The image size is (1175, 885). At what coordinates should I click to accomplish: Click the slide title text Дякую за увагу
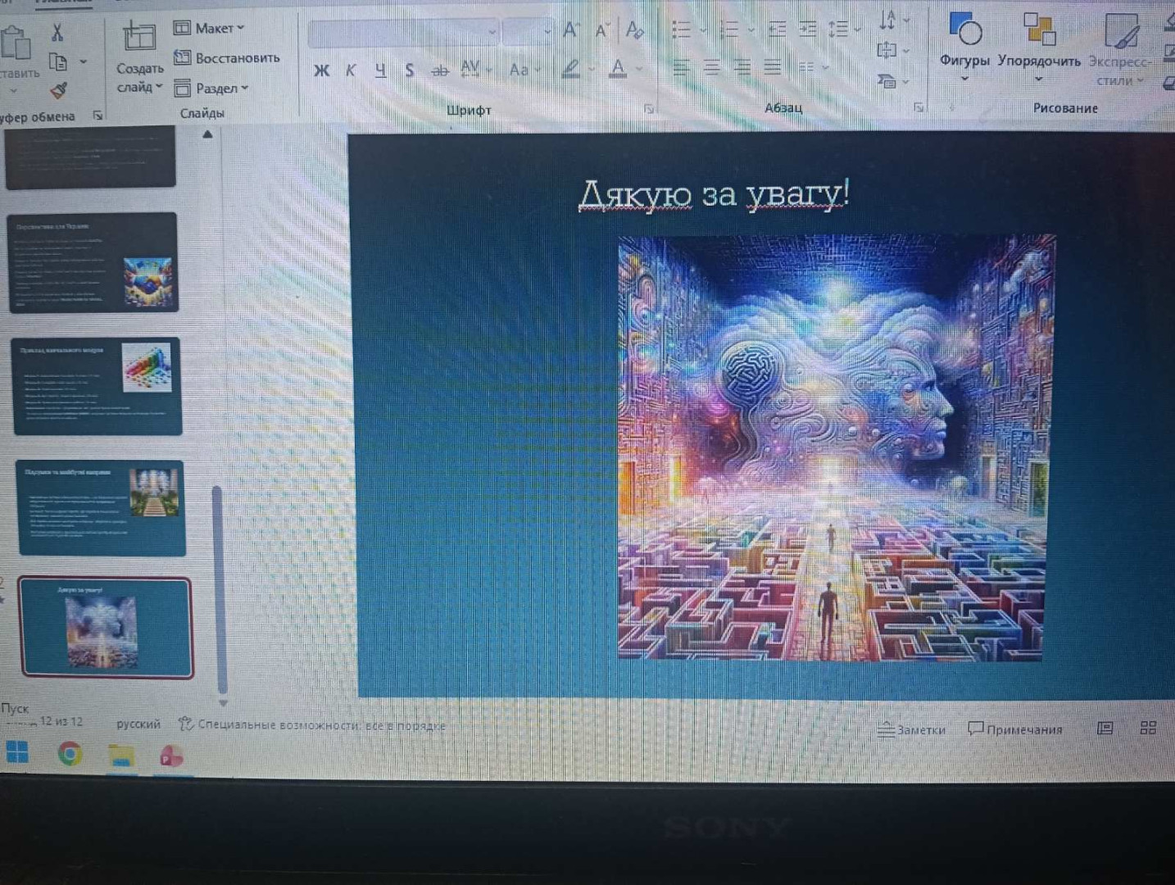713,195
